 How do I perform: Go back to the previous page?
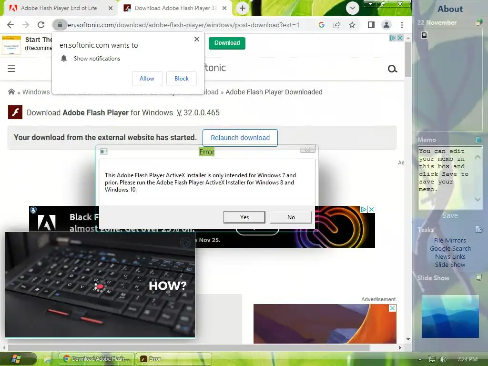10,25
